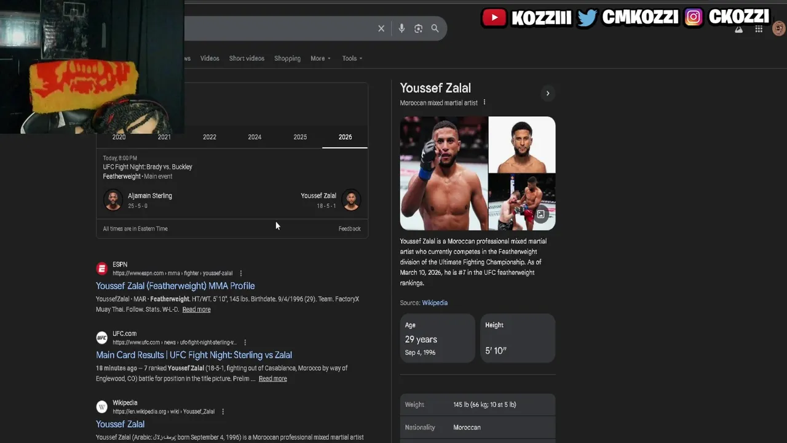Open Google Lens image search icon
Screen dimensions: 787x443
[418, 28]
